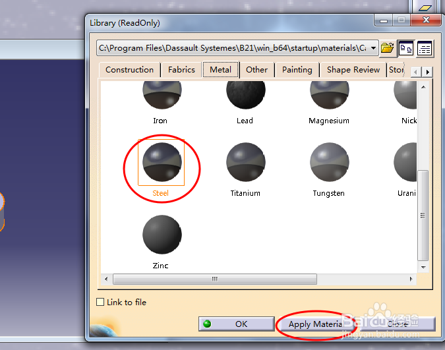Open the Fabrics tab
445x350 pixels.
pos(181,70)
